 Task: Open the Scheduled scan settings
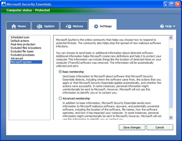pyautogui.click(x=20, y=37)
